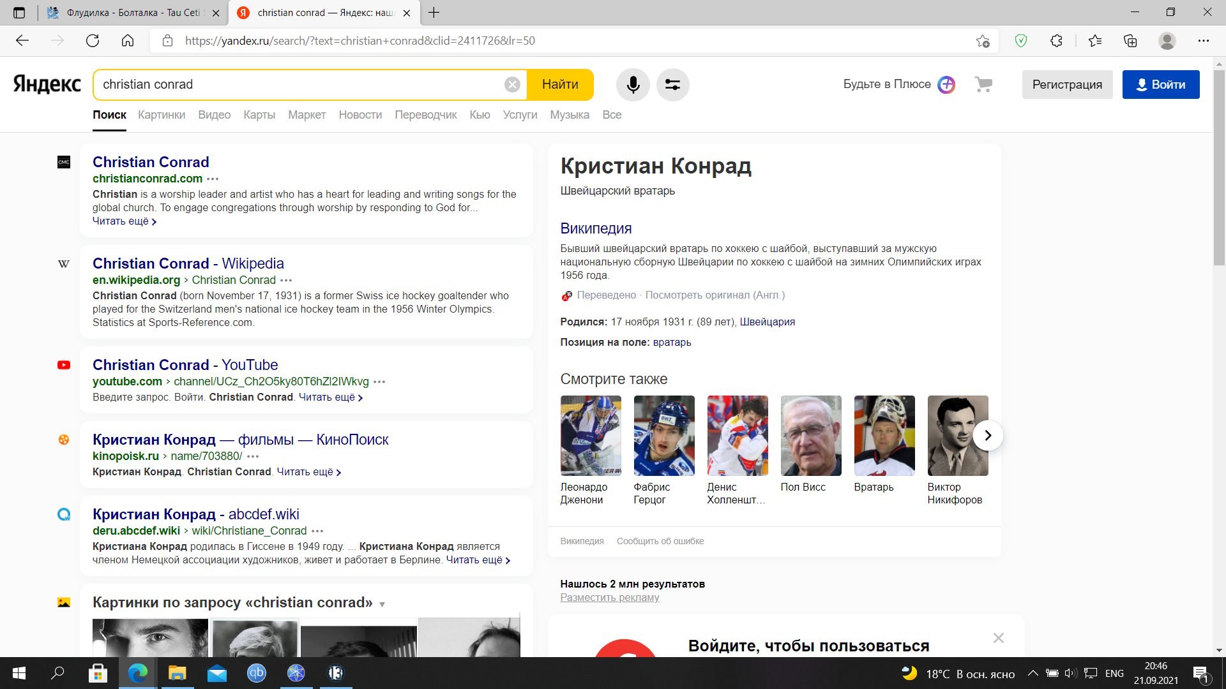
Task: Click the Yandex Plus icon
Action: pos(946,84)
